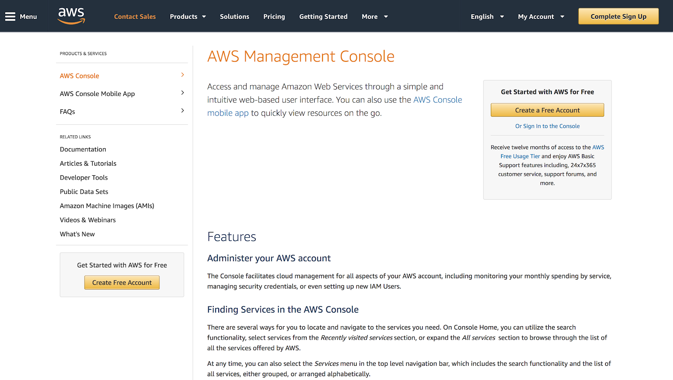Click 'Get Started with AWS for Free' in right card
This screenshot has height=380, width=673.
(547, 92)
